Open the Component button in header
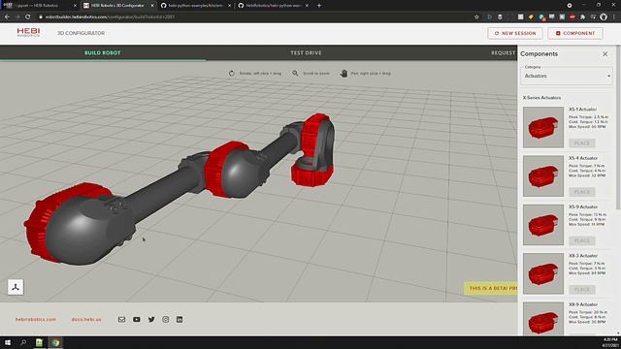 tap(575, 33)
